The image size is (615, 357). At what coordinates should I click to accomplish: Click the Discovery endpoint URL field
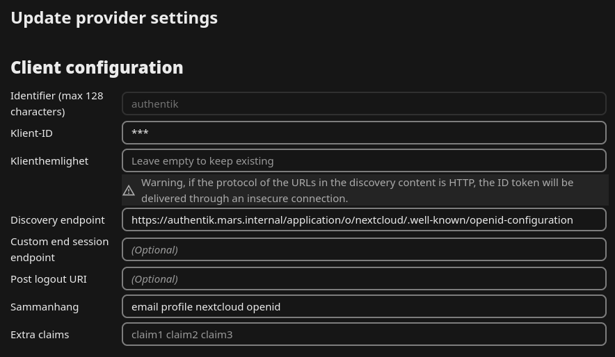pos(364,219)
